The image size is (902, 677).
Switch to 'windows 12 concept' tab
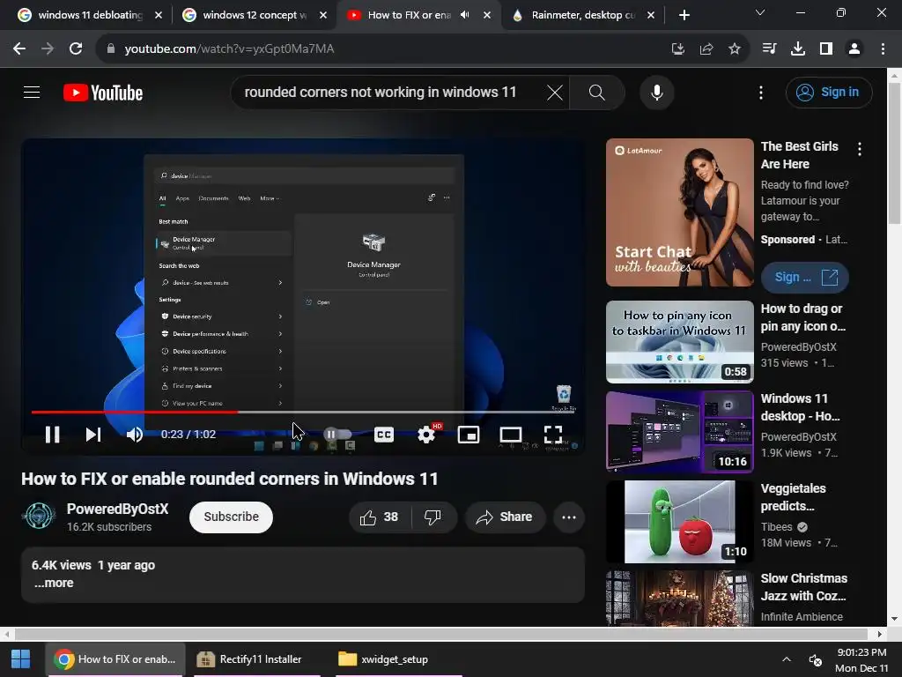[x=255, y=15]
